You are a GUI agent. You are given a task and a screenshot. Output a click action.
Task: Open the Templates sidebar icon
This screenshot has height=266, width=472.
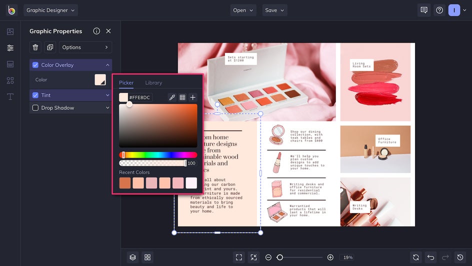[x=10, y=64]
